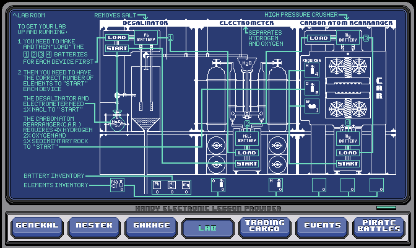Pick the Mg battery from battery inventory
The image size is (416, 248).
pos(186,185)
